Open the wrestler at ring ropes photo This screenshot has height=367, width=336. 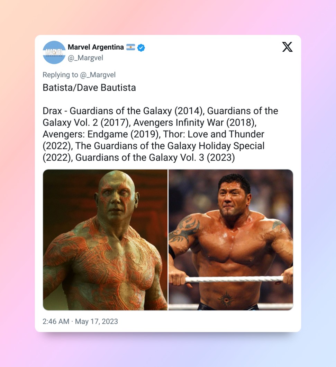click(231, 240)
